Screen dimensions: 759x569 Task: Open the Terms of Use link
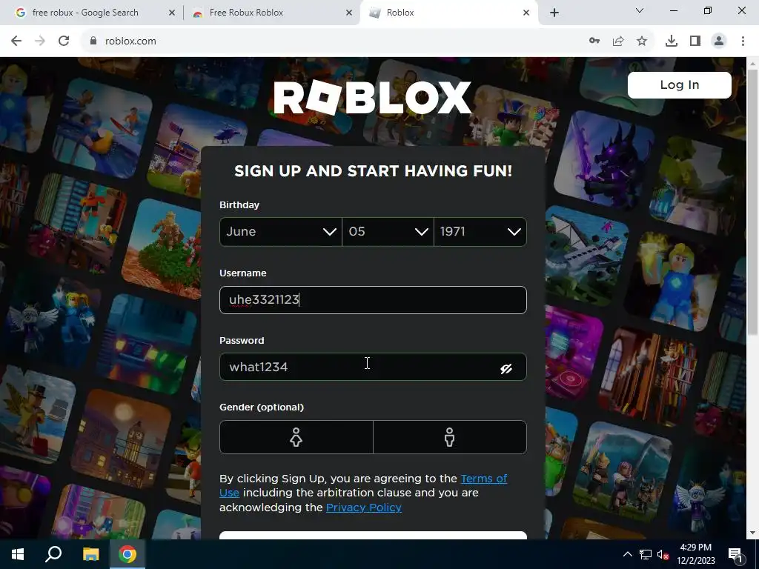coord(484,479)
